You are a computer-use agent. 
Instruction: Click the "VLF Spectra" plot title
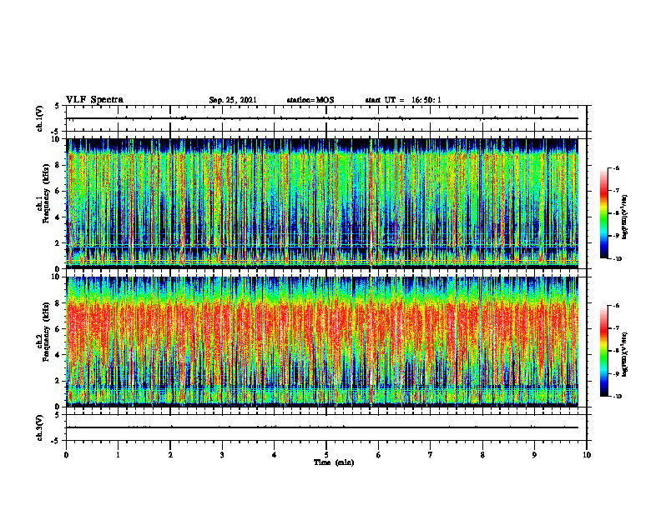coord(95,100)
